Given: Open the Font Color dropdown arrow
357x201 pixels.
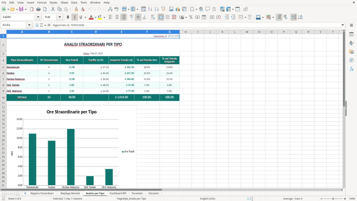Looking at the screenshot, I should point(95,17).
